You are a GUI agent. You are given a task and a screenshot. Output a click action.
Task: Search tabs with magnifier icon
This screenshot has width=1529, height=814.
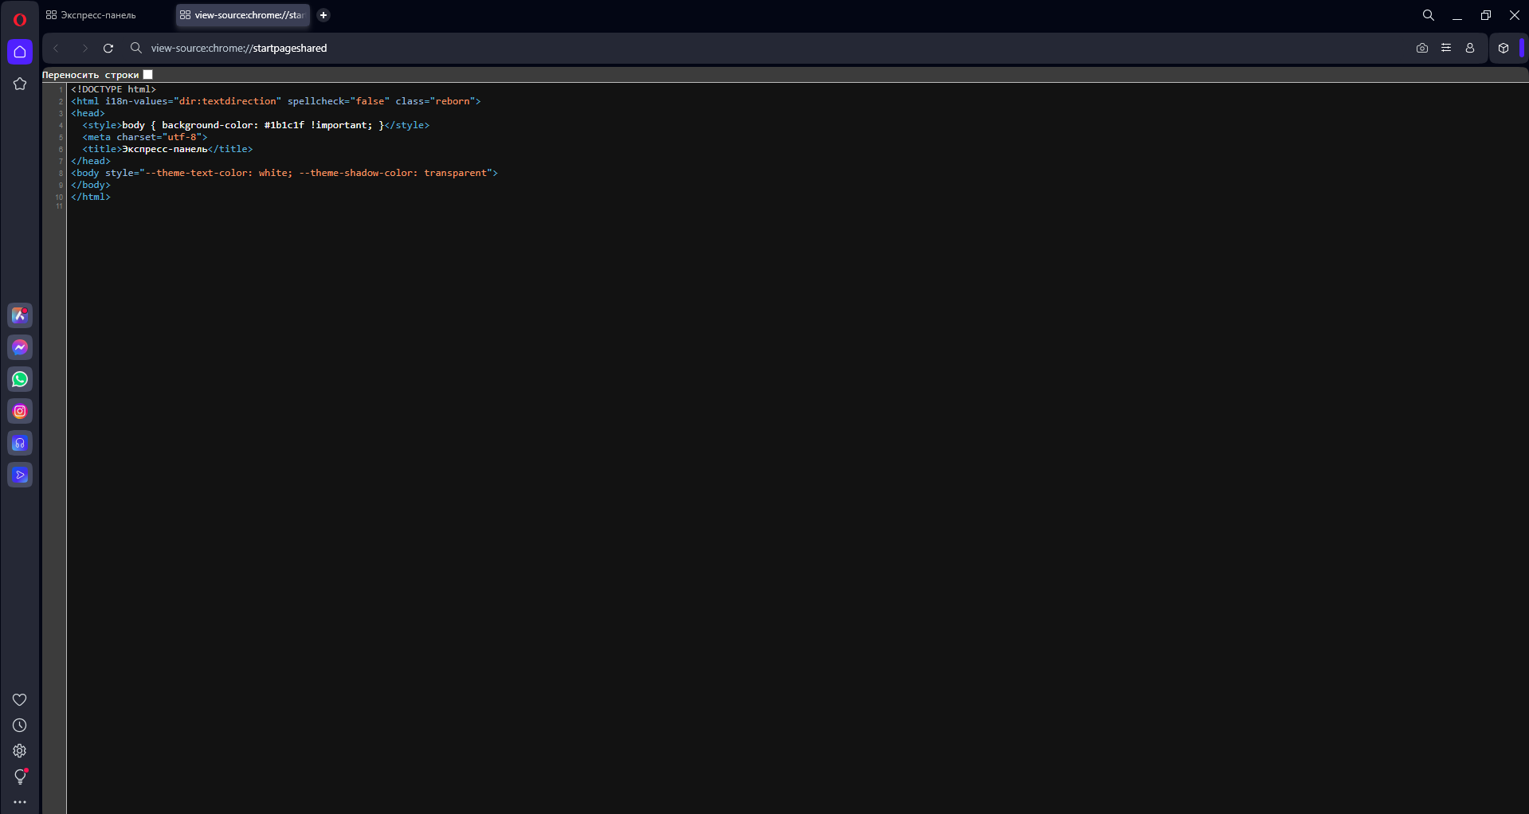[x=1429, y=15]
